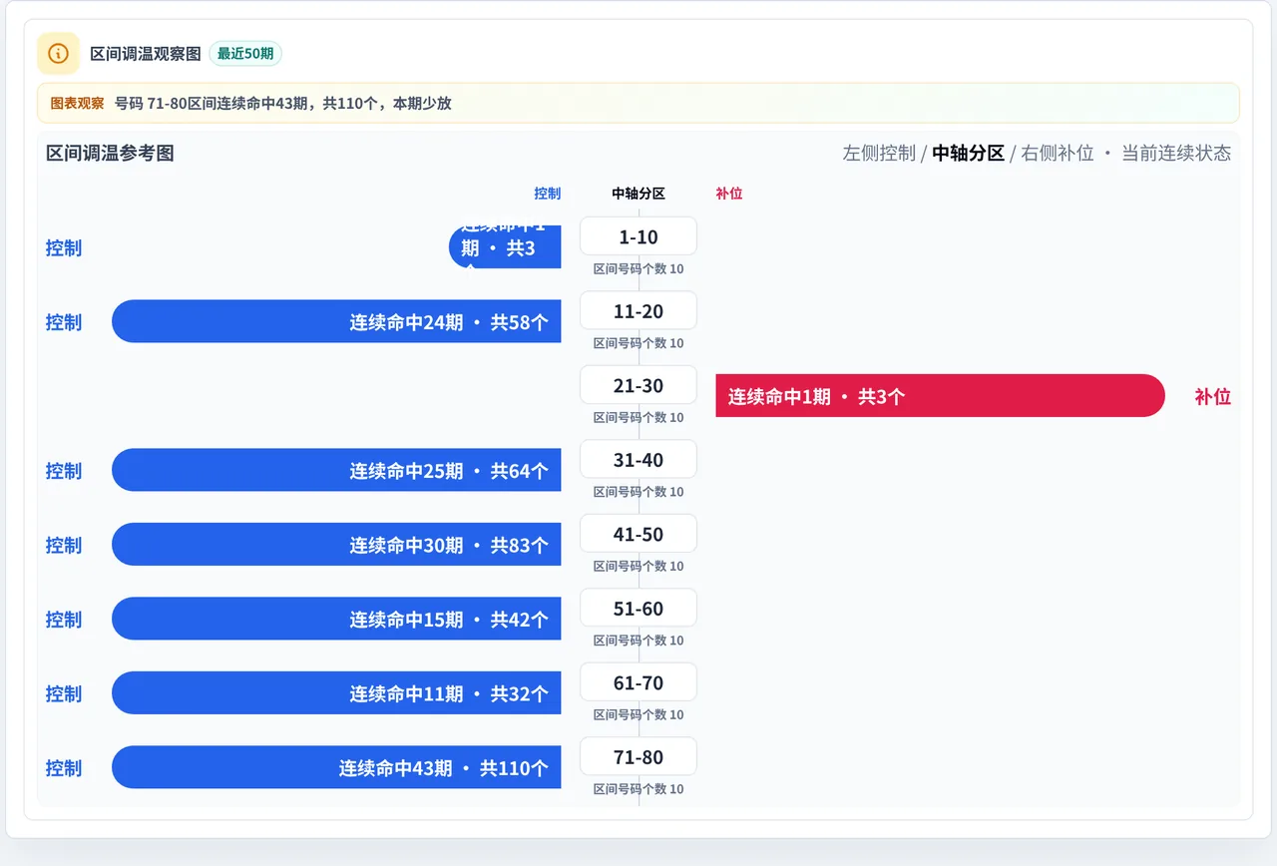Click the 控制 label in the 11-20 row

[x=64, y=322]
